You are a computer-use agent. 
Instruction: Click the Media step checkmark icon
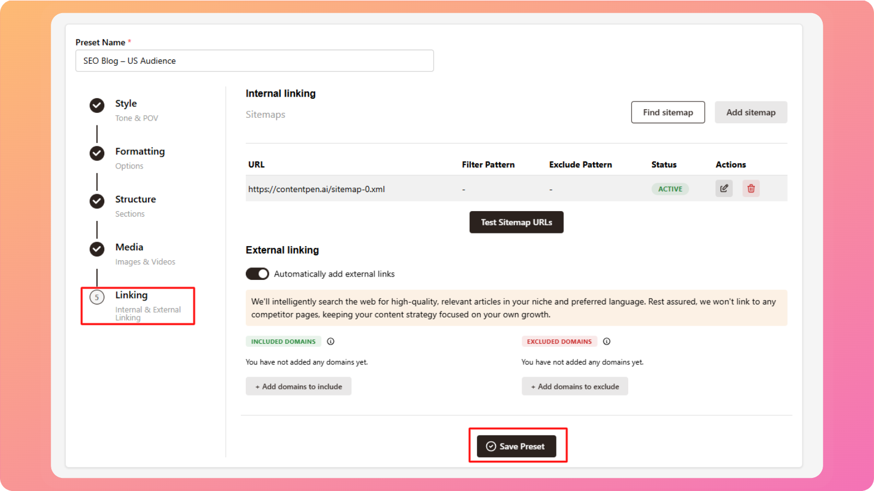(97, 249)
